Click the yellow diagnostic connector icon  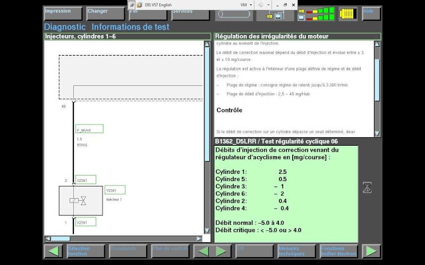(348, 14)
